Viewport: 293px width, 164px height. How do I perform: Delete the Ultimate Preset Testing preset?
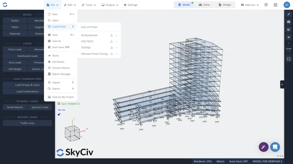pyautogui.click(x=116, y=54)
